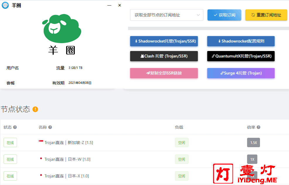Screen dimensions: 289x185
Task: Click 复制全部SSR链接 pink button
Action: (x=164, y=73)
